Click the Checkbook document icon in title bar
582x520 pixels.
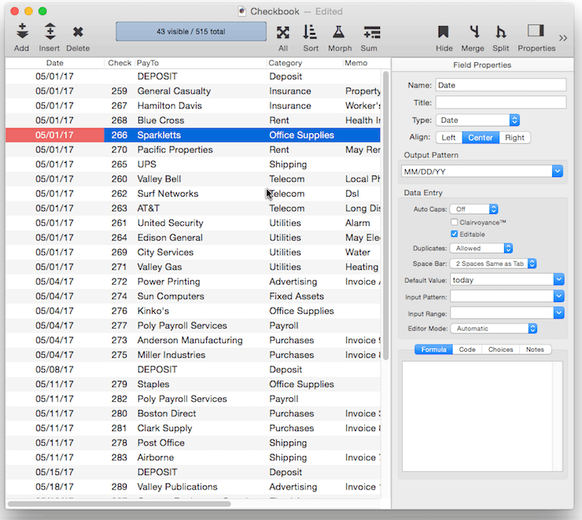[242, 12]
